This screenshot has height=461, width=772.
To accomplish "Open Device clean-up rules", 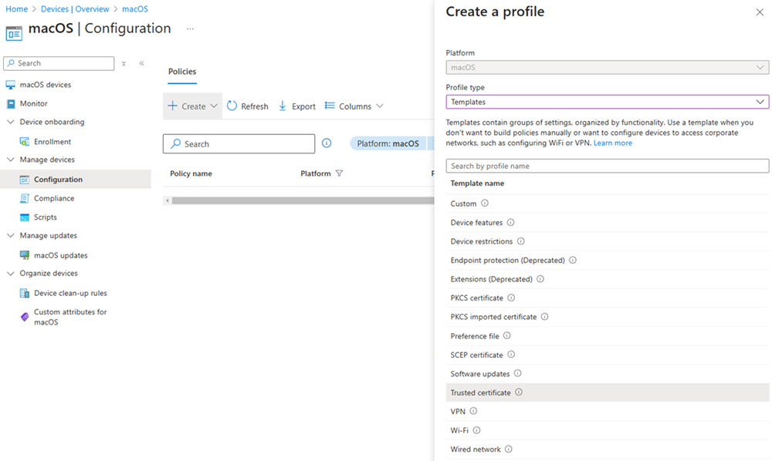I will (x=69, y=293).
